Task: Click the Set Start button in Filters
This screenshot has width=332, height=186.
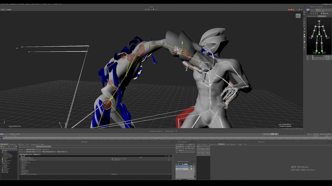Action: coord(201,149)
